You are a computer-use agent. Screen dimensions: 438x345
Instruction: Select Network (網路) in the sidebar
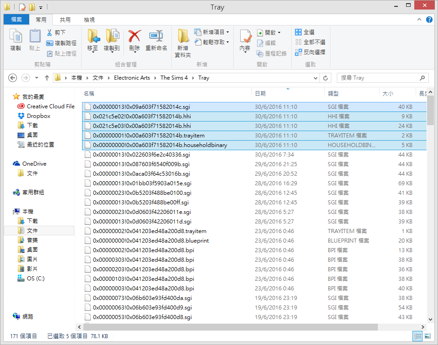pos(23,316)
